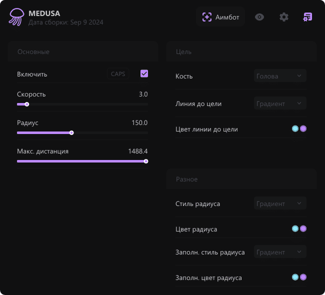Click the CAPS keybind button
Viewport: 325px width, 295px height.
click(x=118, y=74)
